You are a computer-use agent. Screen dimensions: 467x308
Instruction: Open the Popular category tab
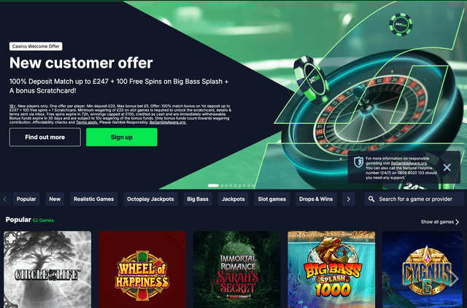pyautogui.click(x=26, y=199)
